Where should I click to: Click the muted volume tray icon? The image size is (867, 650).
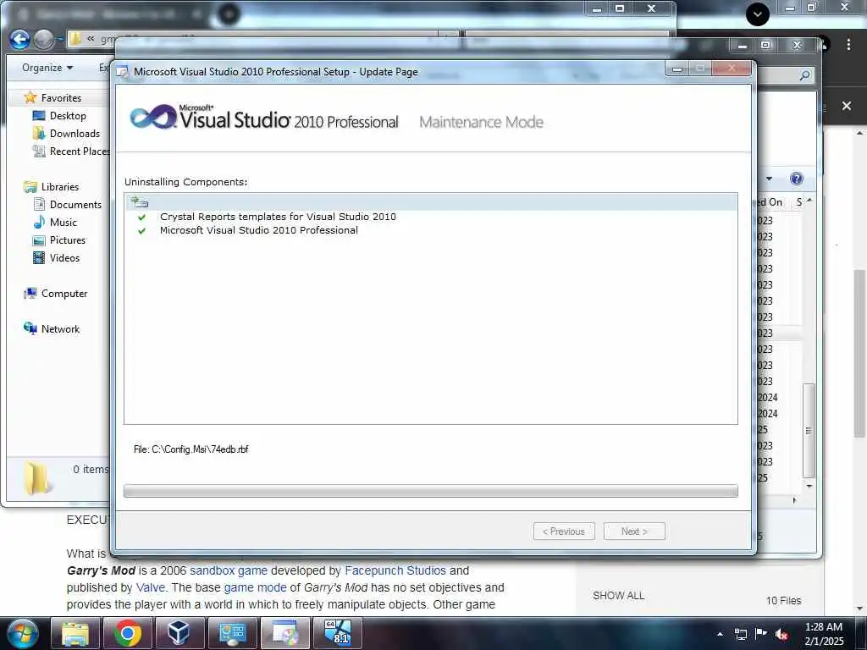781,634
